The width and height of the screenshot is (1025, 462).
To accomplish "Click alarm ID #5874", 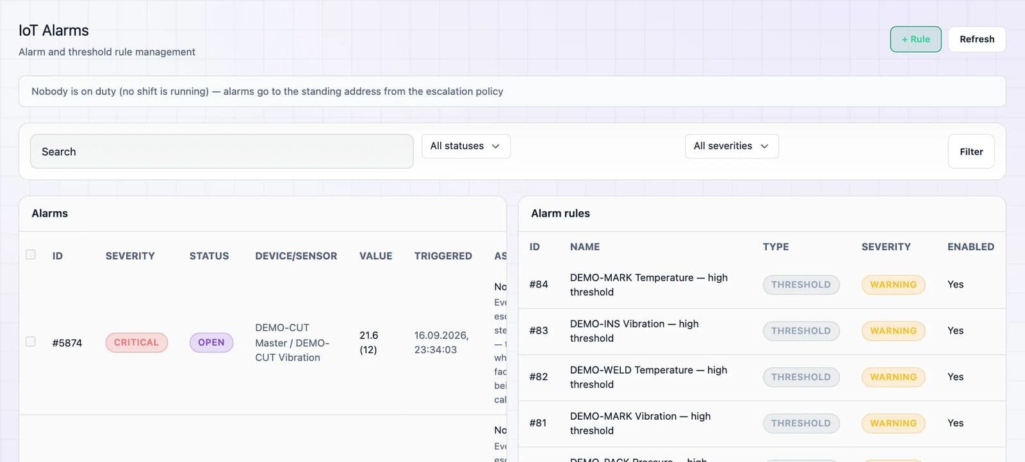I will click(67, 343).
